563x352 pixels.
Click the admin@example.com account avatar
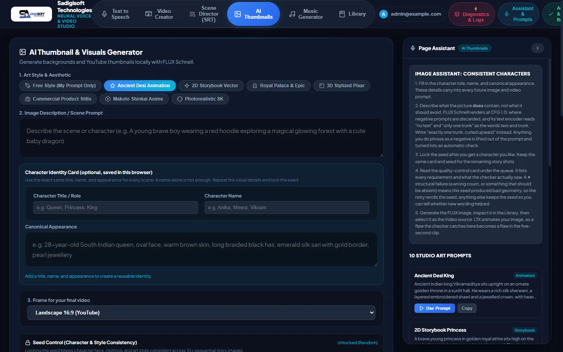pyautogui.click(x=384, y=14)
